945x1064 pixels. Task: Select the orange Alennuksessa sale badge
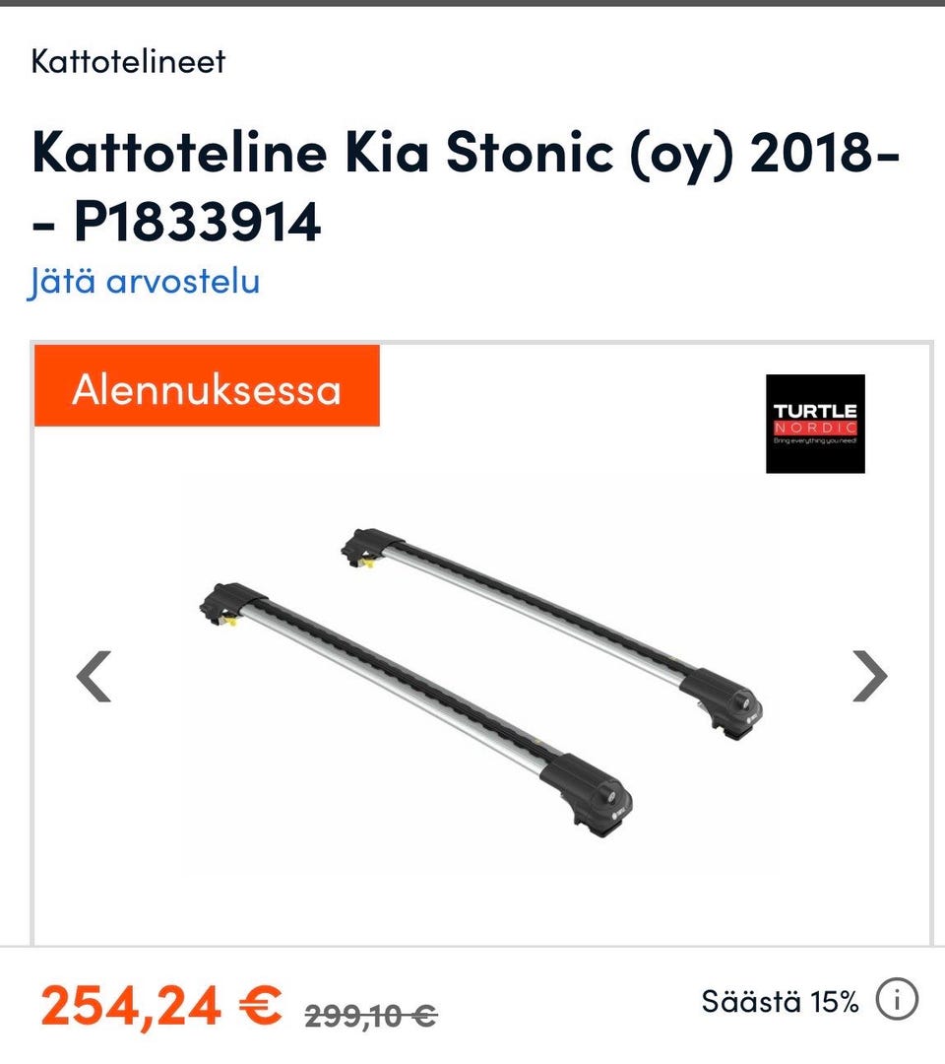(207, 386)
